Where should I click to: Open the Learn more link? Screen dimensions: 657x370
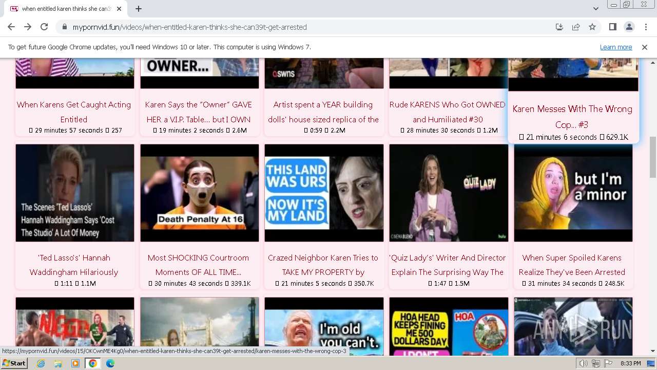pyautogui.click(x=616, y=47)
